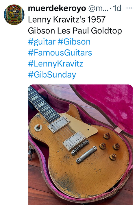137x205 pixels.
Task: Open the #Gibson hashtag
Action: 74,42
